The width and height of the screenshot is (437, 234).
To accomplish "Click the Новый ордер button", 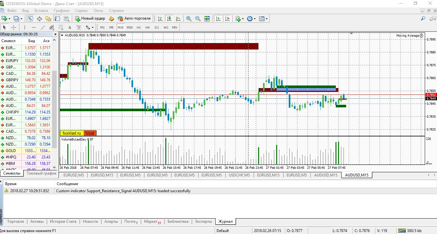I will (x=90, y=19).
